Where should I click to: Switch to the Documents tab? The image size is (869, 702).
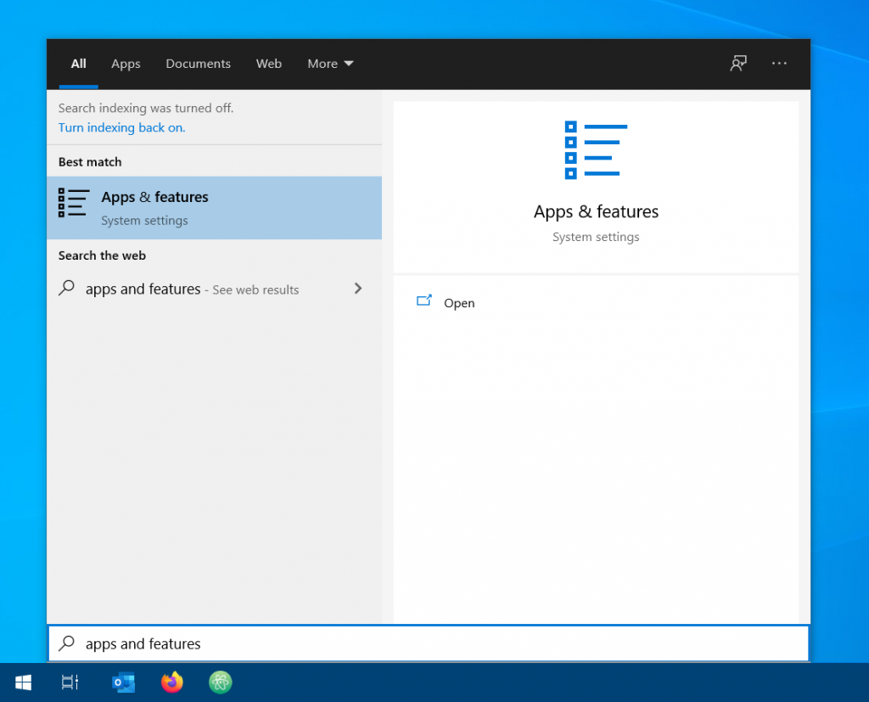pyautogui.click(x=198, y=64)
